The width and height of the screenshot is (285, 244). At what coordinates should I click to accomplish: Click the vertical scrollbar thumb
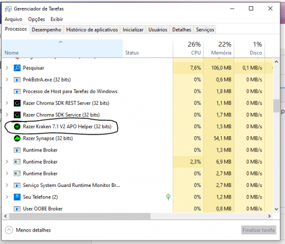[x=276, y=106]
